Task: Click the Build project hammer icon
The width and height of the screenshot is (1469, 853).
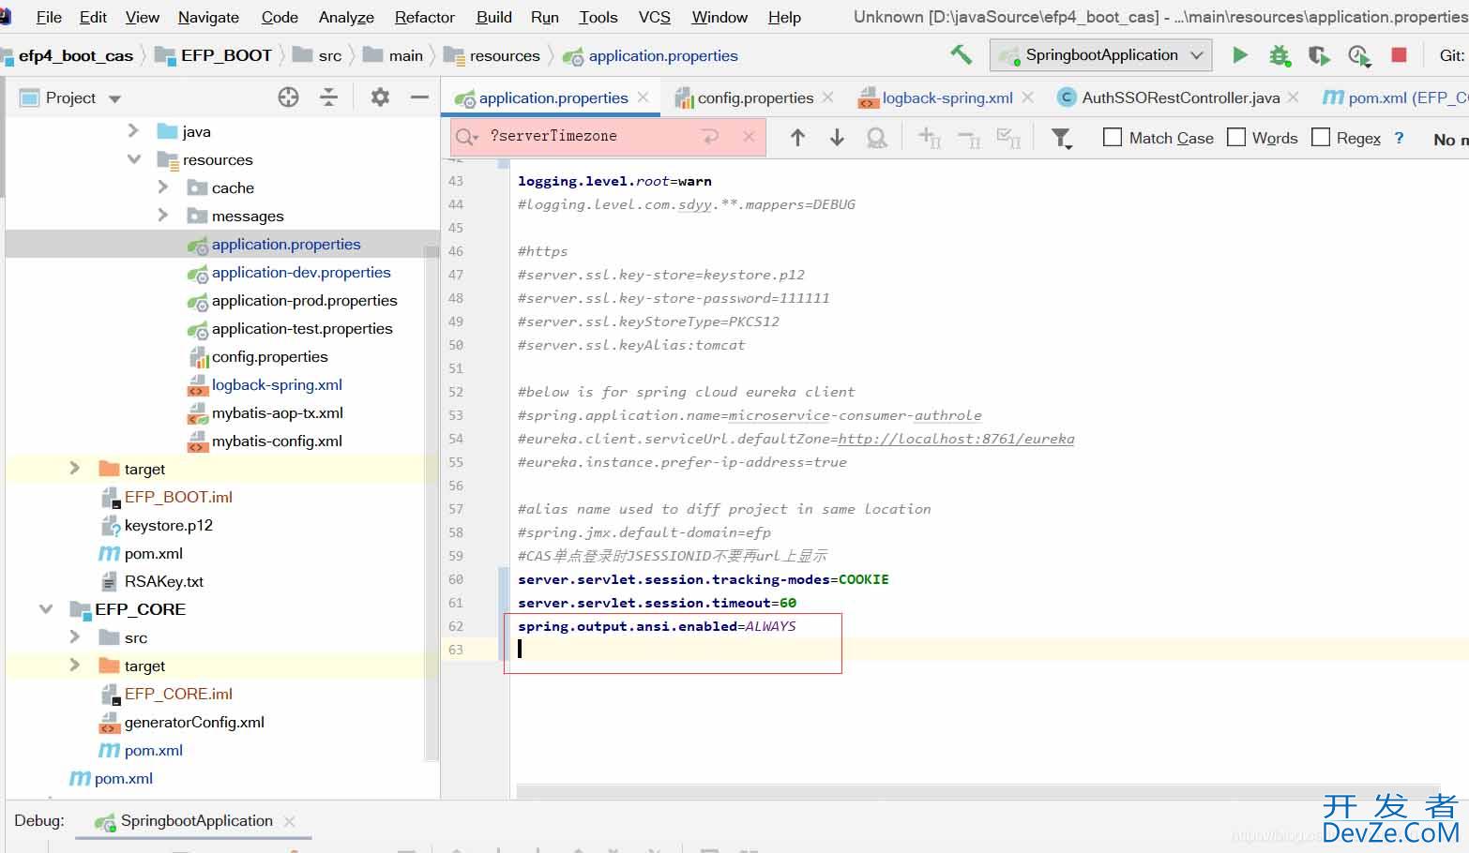Action: [x=961, y=54]
